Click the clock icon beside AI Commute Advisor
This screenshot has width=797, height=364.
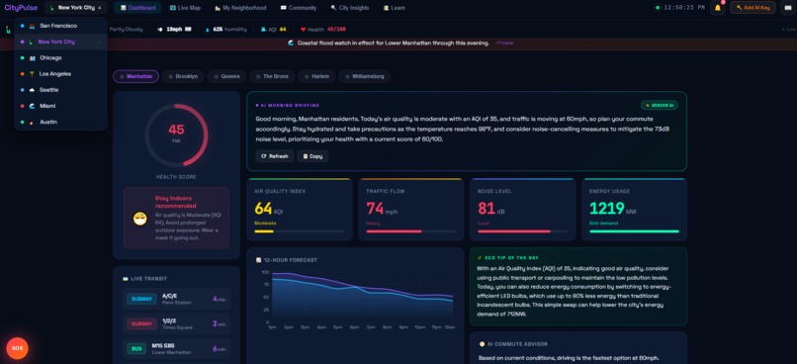pyautogui.click(x=482, y=344)
